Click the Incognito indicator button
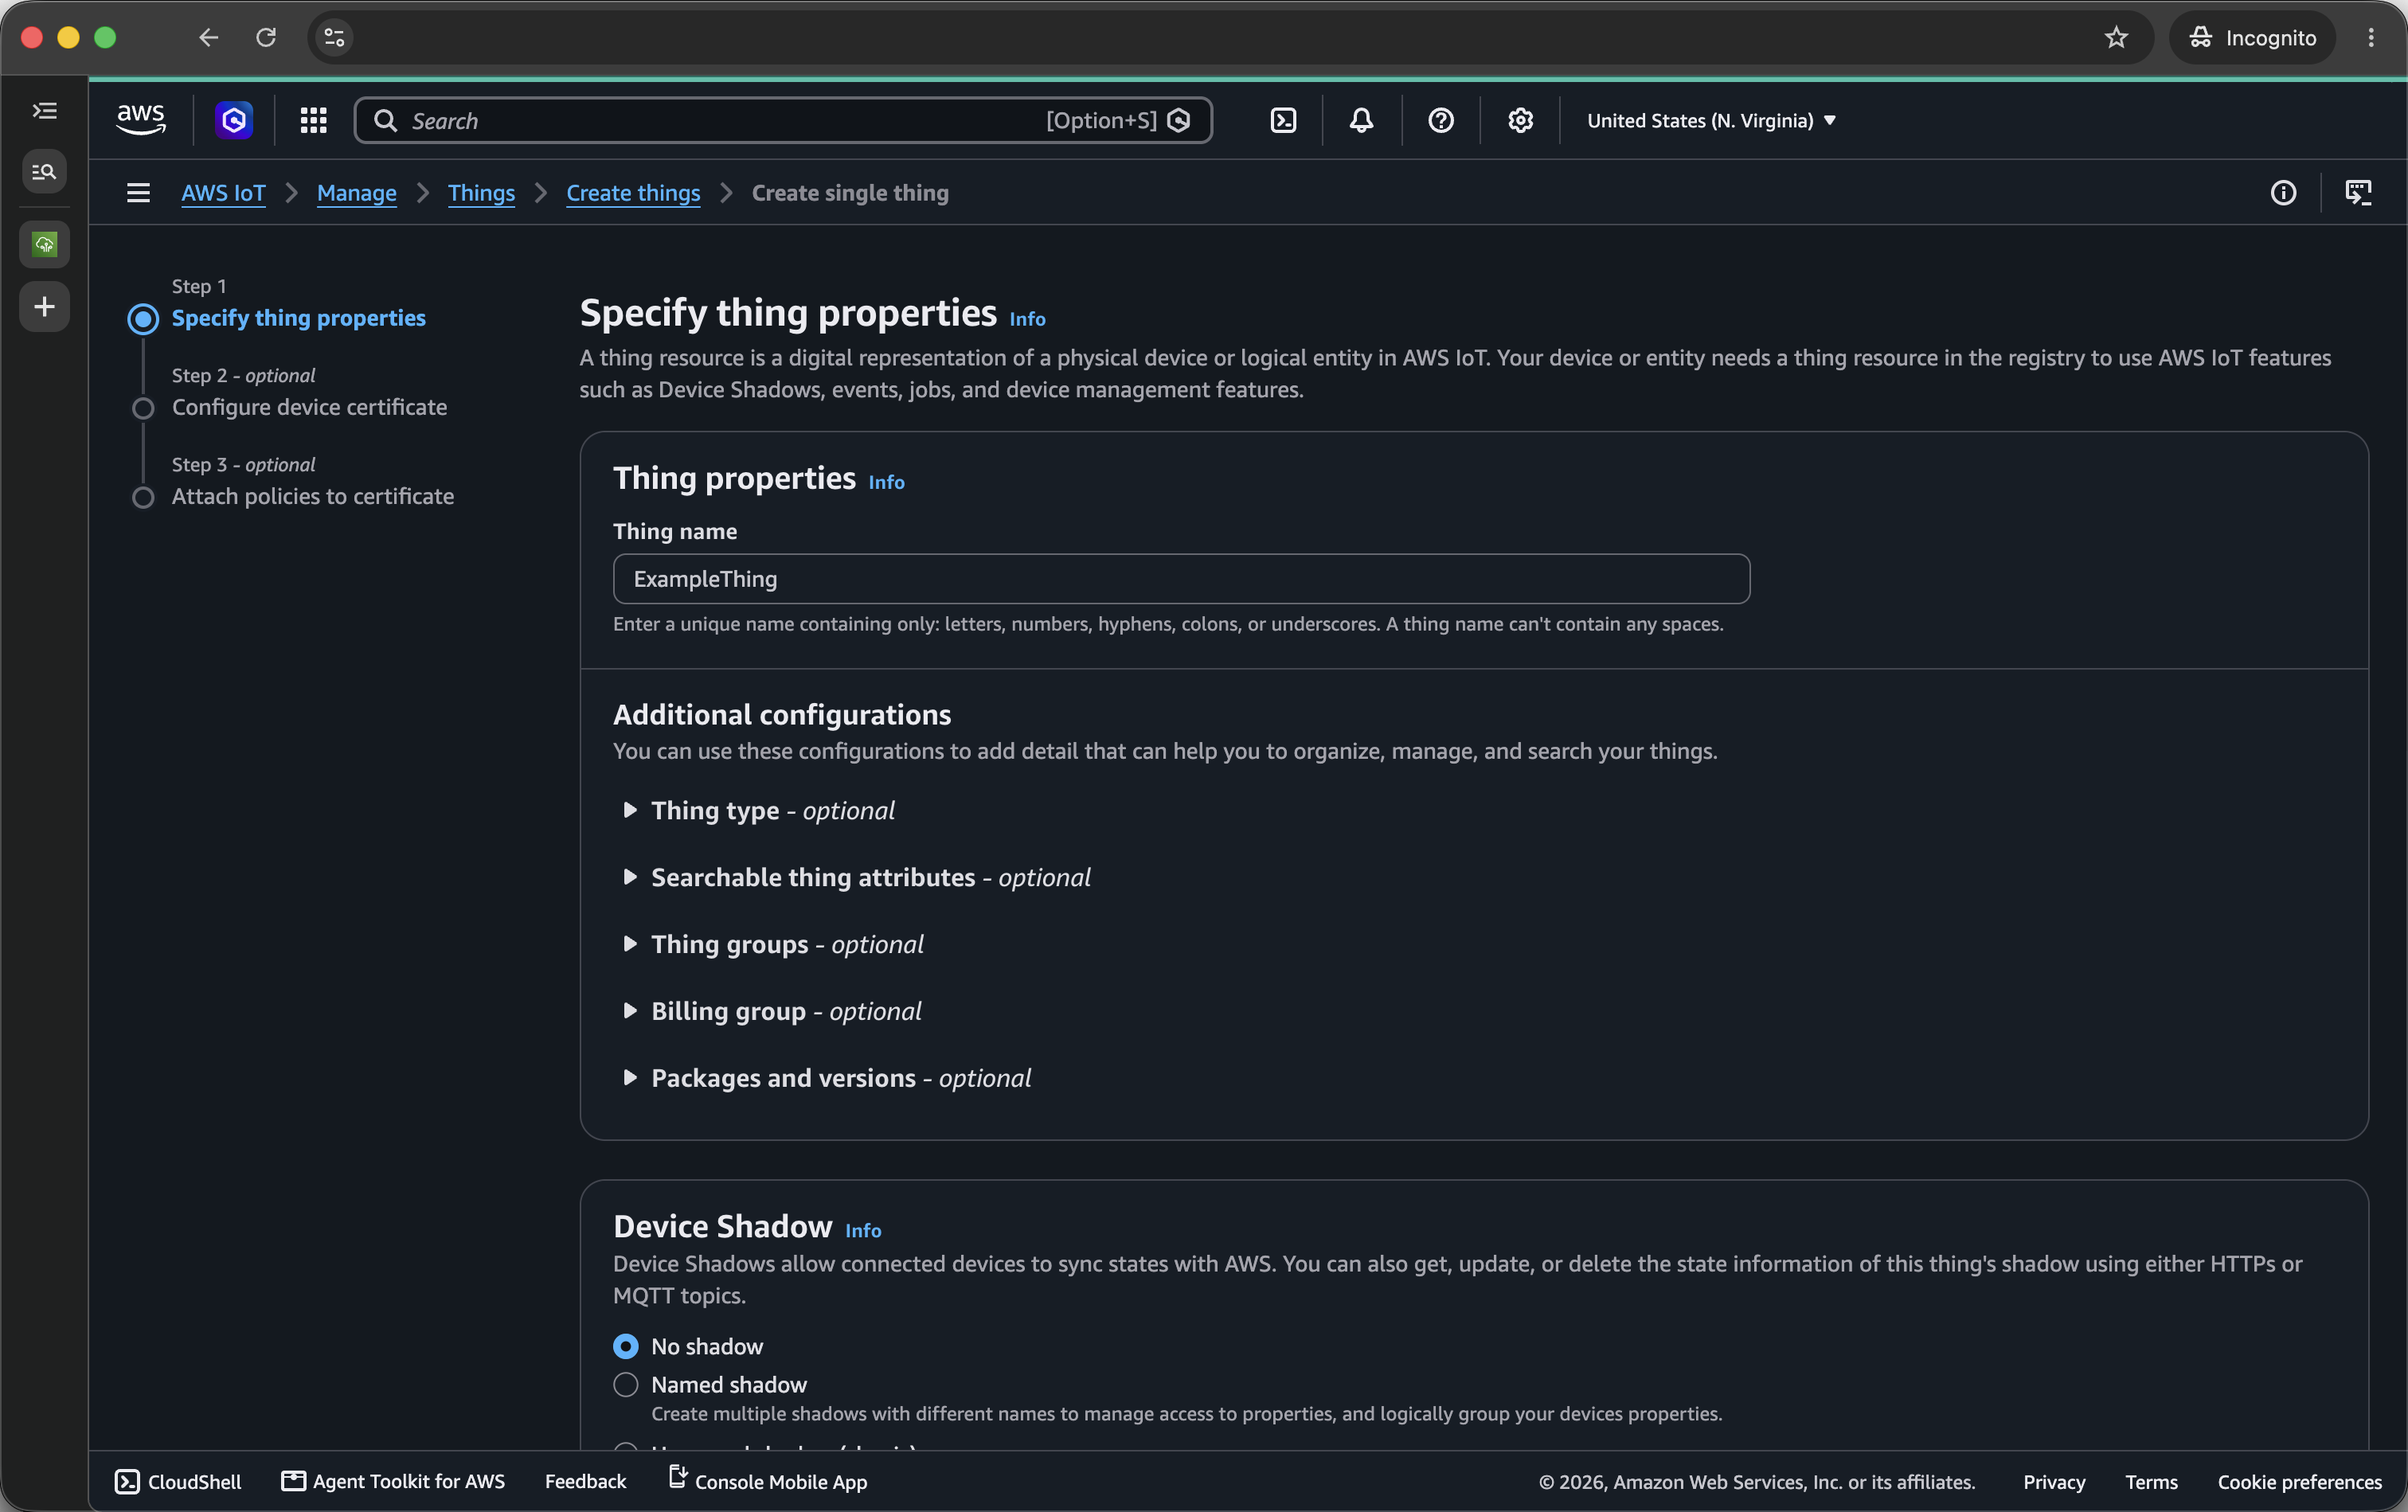 tap(2252, 37)
